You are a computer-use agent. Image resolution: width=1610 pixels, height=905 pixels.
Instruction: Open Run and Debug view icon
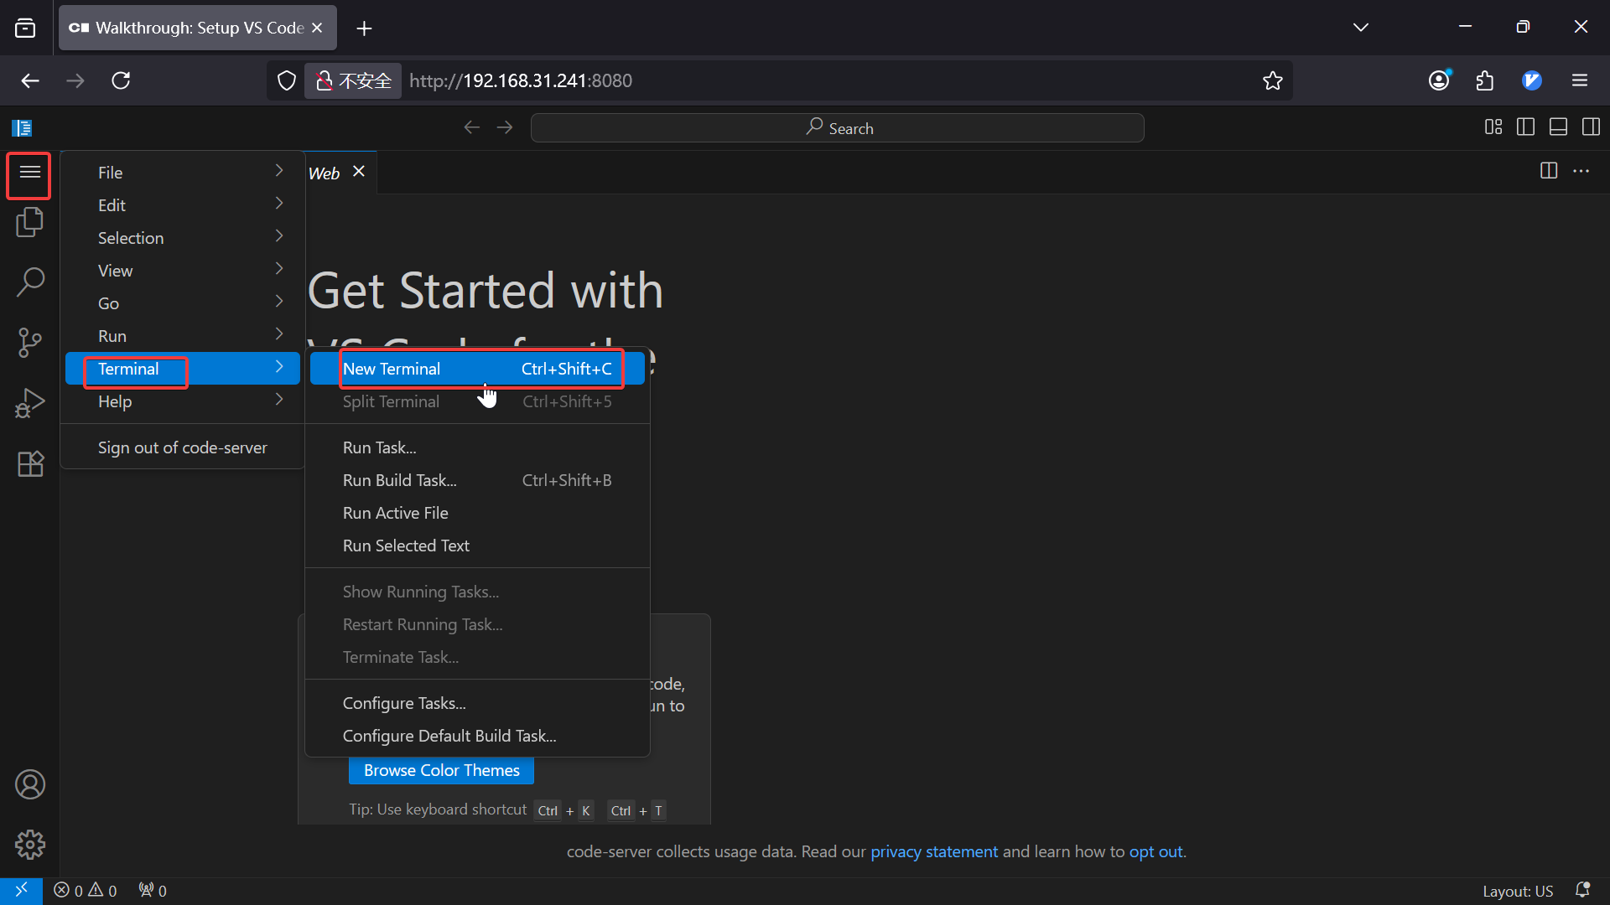(x=30, y=403)
